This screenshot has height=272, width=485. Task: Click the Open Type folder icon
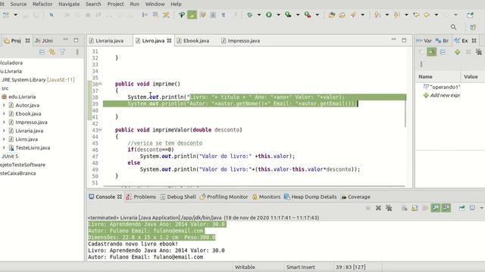click(342, 14)
